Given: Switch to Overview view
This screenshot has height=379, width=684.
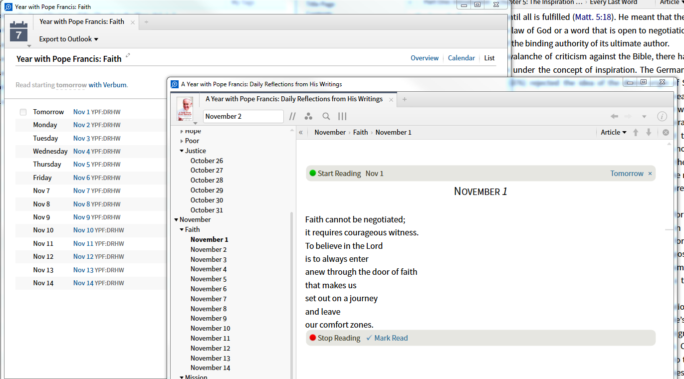Looking at the screenshot, I should pyautogui.click(x=425, y=58).
